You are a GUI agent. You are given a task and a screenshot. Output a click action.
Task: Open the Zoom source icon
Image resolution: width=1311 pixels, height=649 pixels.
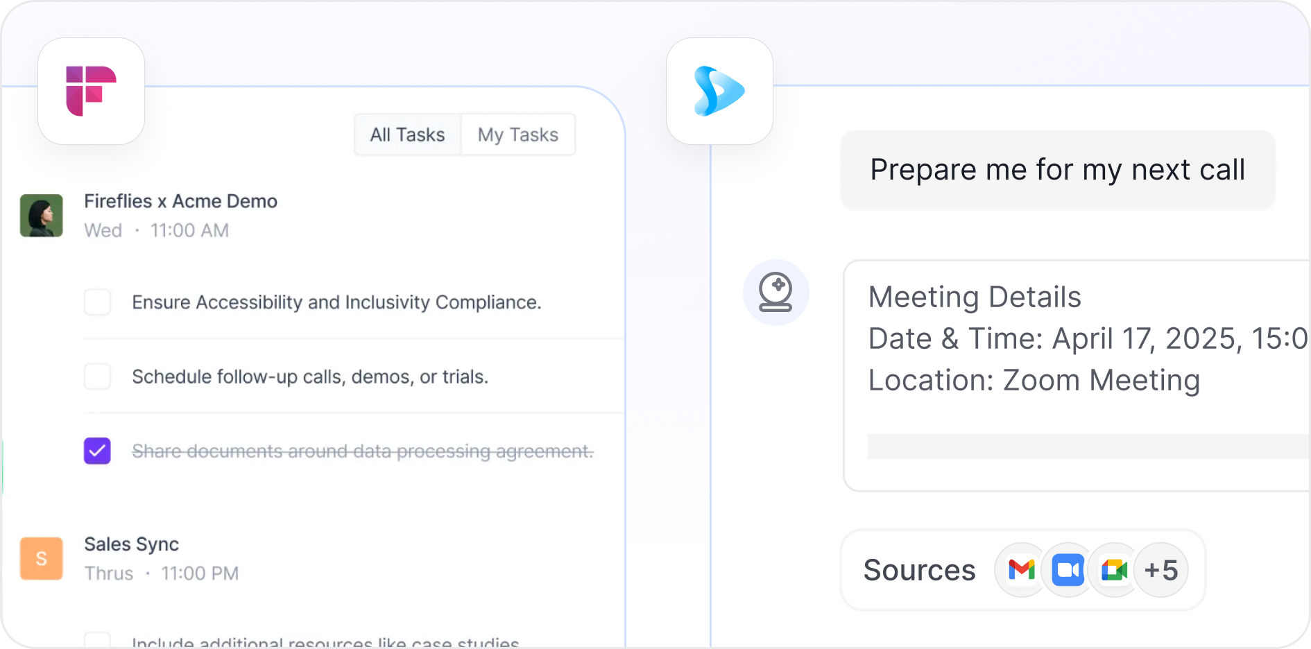click(1068, 570)
